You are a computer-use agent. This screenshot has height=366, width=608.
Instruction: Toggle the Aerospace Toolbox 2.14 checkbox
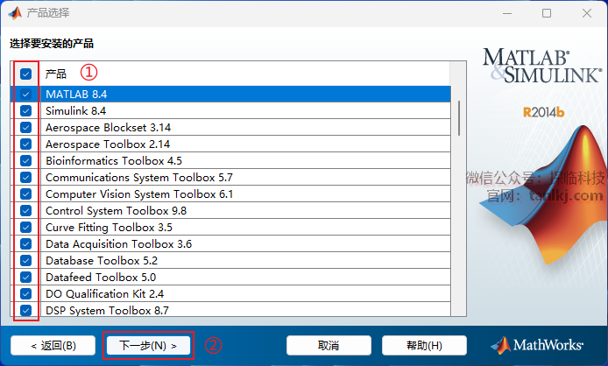click(x=25, y=144)
